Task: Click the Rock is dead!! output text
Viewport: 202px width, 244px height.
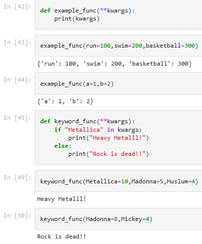Action: [62, 237]
